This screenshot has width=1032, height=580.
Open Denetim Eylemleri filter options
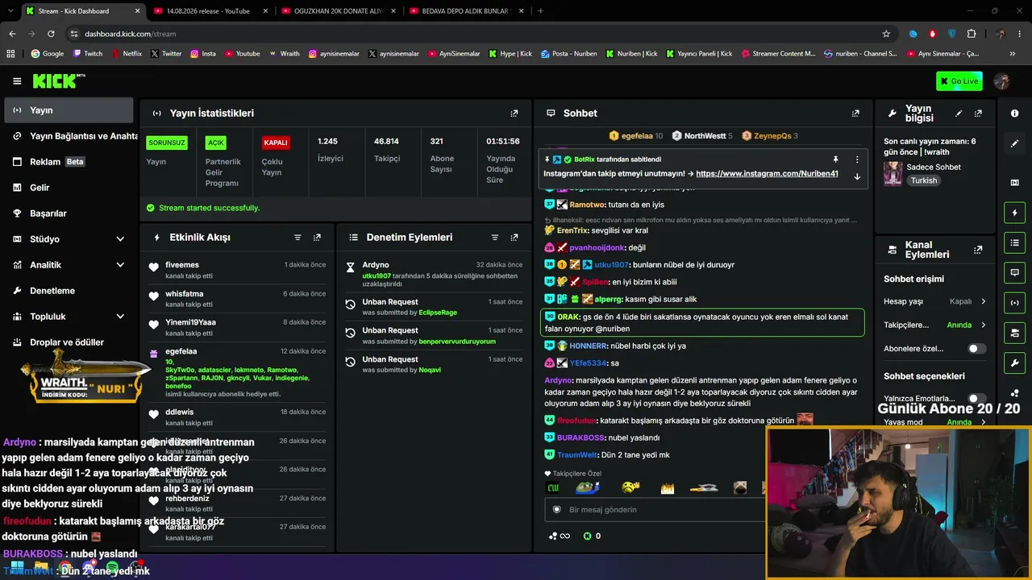[x=495, y=238]
